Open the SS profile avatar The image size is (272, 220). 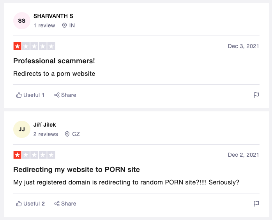(x=22, y=21)
